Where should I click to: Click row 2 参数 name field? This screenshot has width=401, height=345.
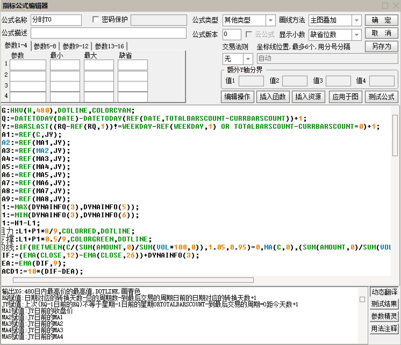(x=28, y=76)
